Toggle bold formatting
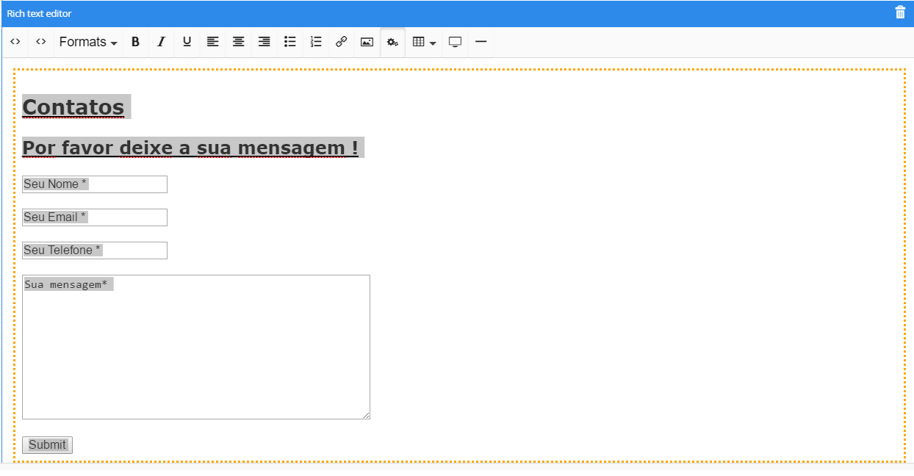 pos(135,42)
